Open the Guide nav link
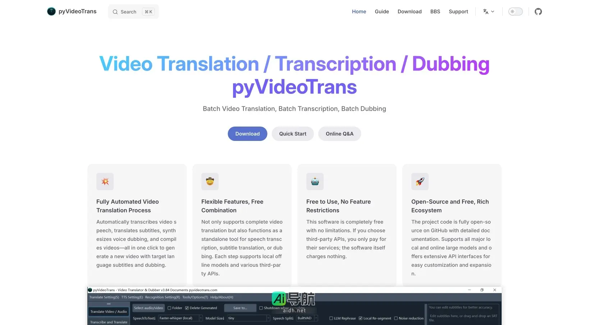 tap(382, 12)
